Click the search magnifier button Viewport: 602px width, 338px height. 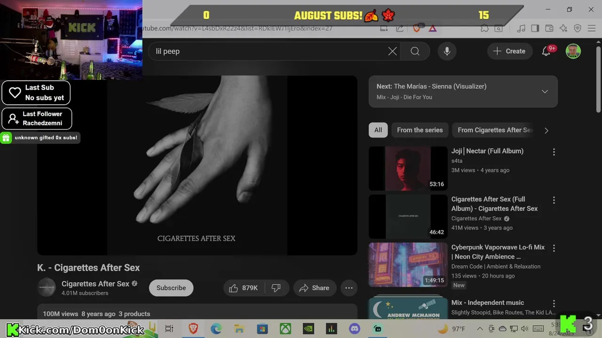(x=415, y=51)
